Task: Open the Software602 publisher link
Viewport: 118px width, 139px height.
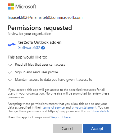Action: pos(29,48)
